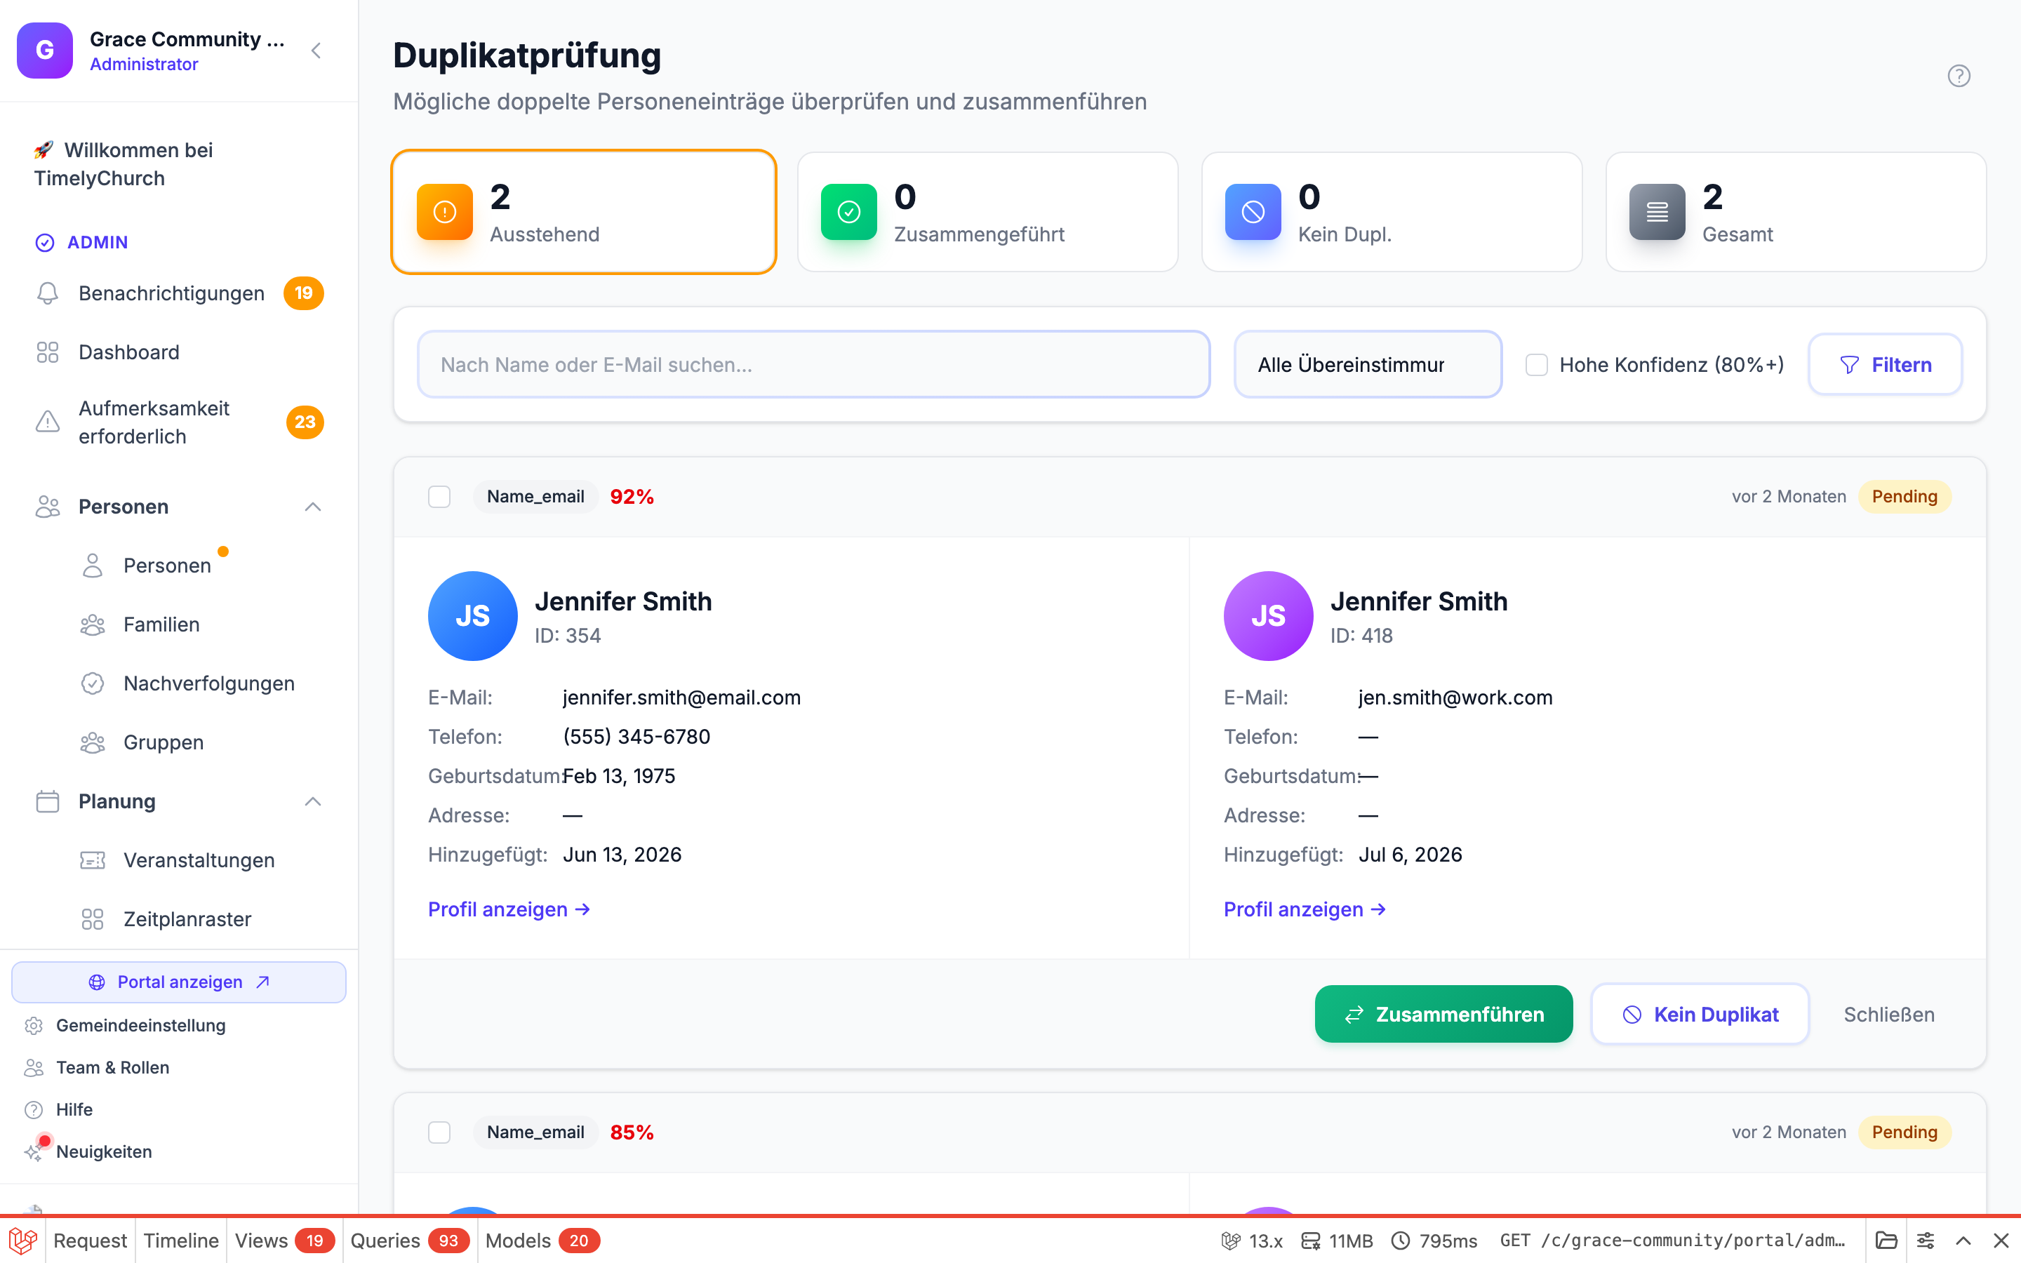Click the debugbar settings sliders icon
This screenshot has height=1263, width=2021.
coord(1925,1241)
